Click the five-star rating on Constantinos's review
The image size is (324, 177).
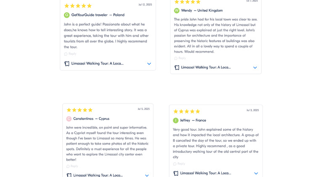click(x=80, y=110)
